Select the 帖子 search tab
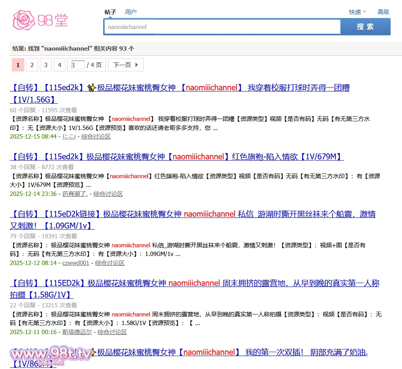 click(110, 12)
